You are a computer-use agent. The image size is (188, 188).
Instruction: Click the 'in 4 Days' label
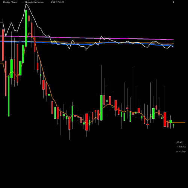(181, 152)
